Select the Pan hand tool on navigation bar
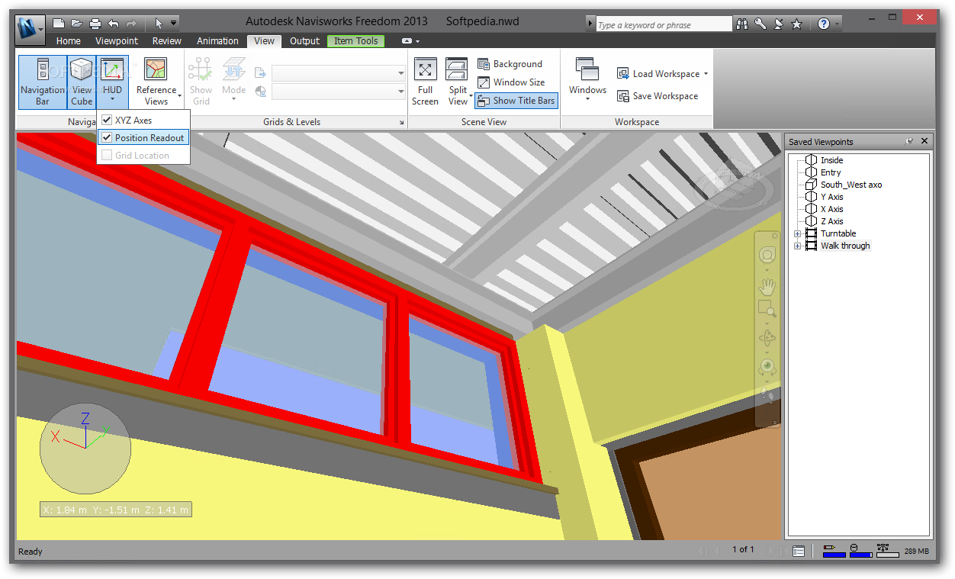 click(x=767, y=287)
